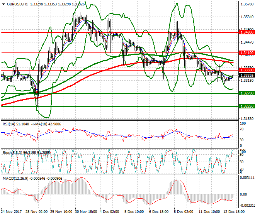Click the RSI scale value 30
This screenshot has height=216, width=255.
[x=242, y=140]
